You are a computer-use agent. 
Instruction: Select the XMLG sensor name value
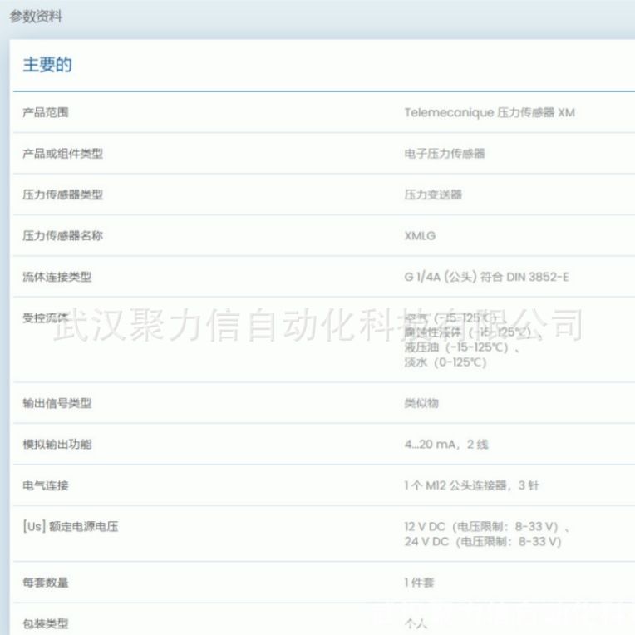(420, 236)
